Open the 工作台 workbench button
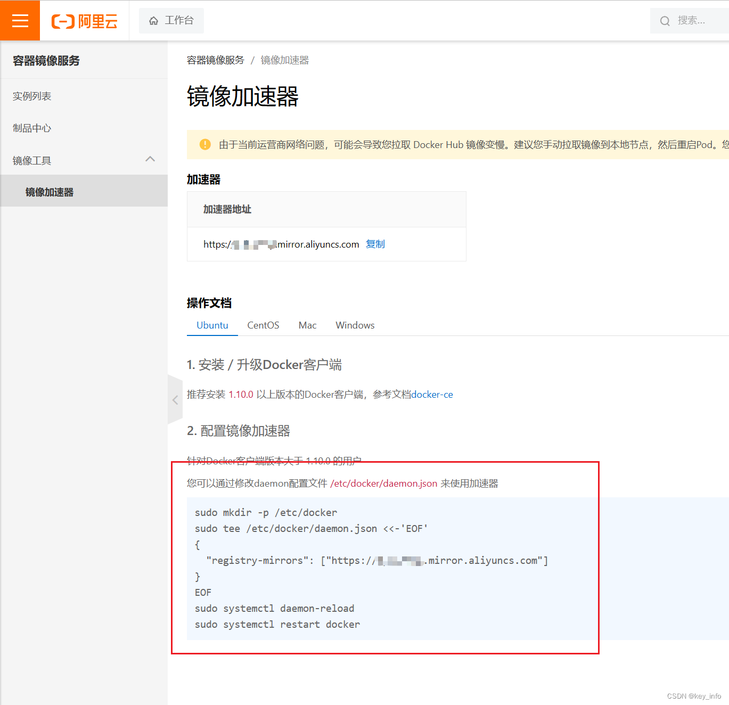The image size is (729, 705). click(171, 21)
